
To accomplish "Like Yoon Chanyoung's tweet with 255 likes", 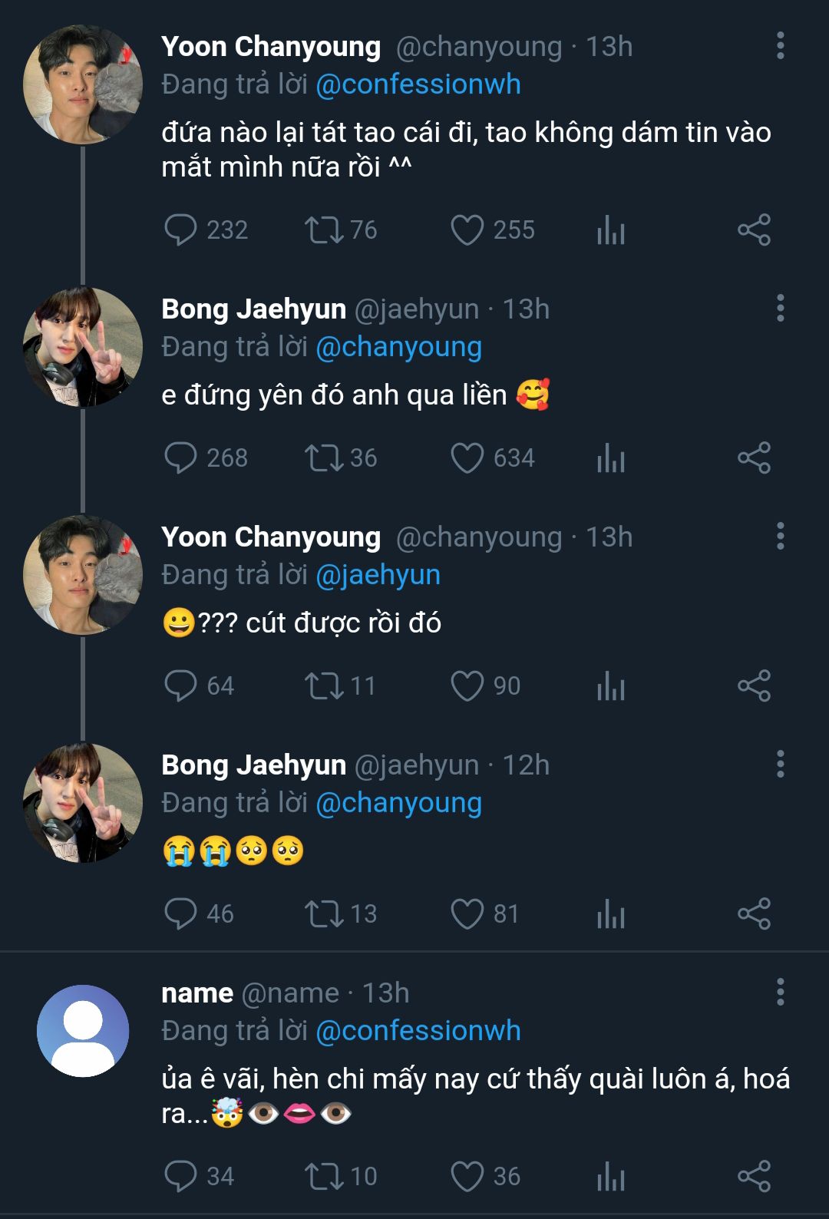I will 467,230.
